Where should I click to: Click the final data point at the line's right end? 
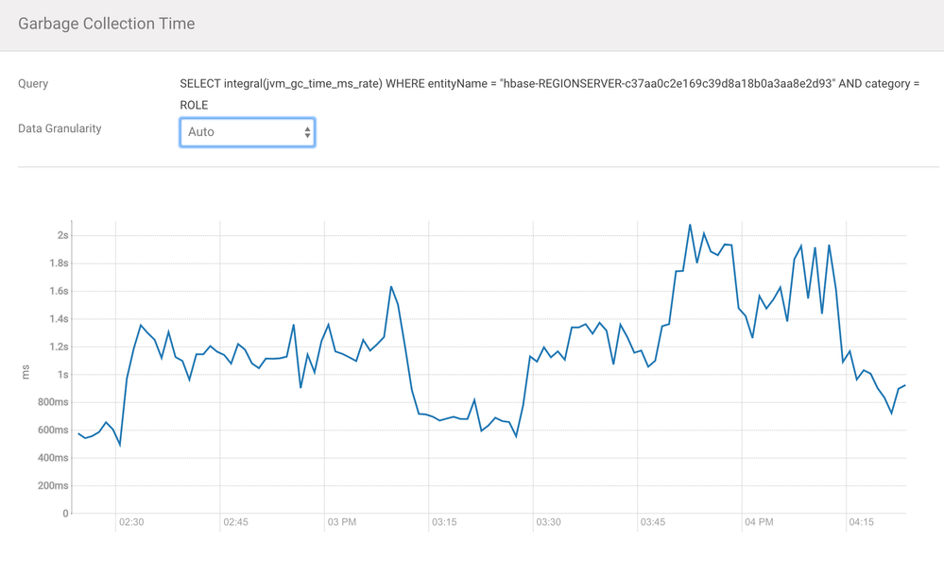click(x=905, y=385)
